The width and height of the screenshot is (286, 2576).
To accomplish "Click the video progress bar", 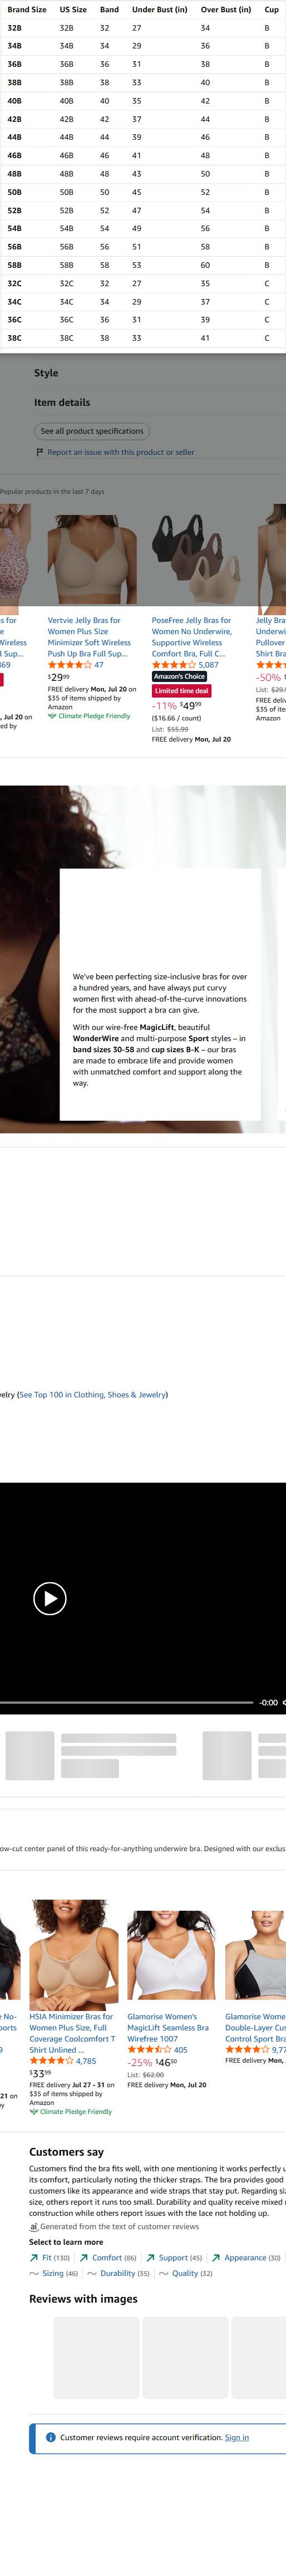I will pos(126,1702).
